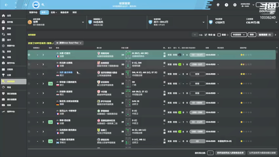Toggle selection circle for age 30 D (C), DM row
The width and height of the screenshot is (279, 157).
(29, 65)
